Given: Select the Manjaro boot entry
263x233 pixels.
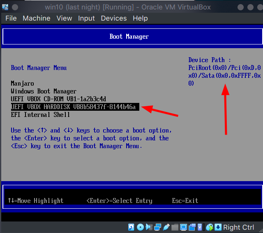Looking at the screenshot, I should [23, 83].
